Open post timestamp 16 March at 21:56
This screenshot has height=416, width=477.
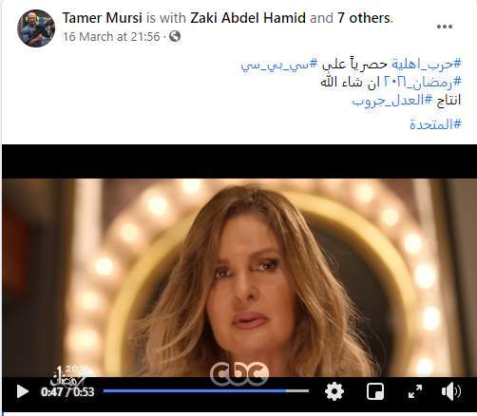point(111,37)
